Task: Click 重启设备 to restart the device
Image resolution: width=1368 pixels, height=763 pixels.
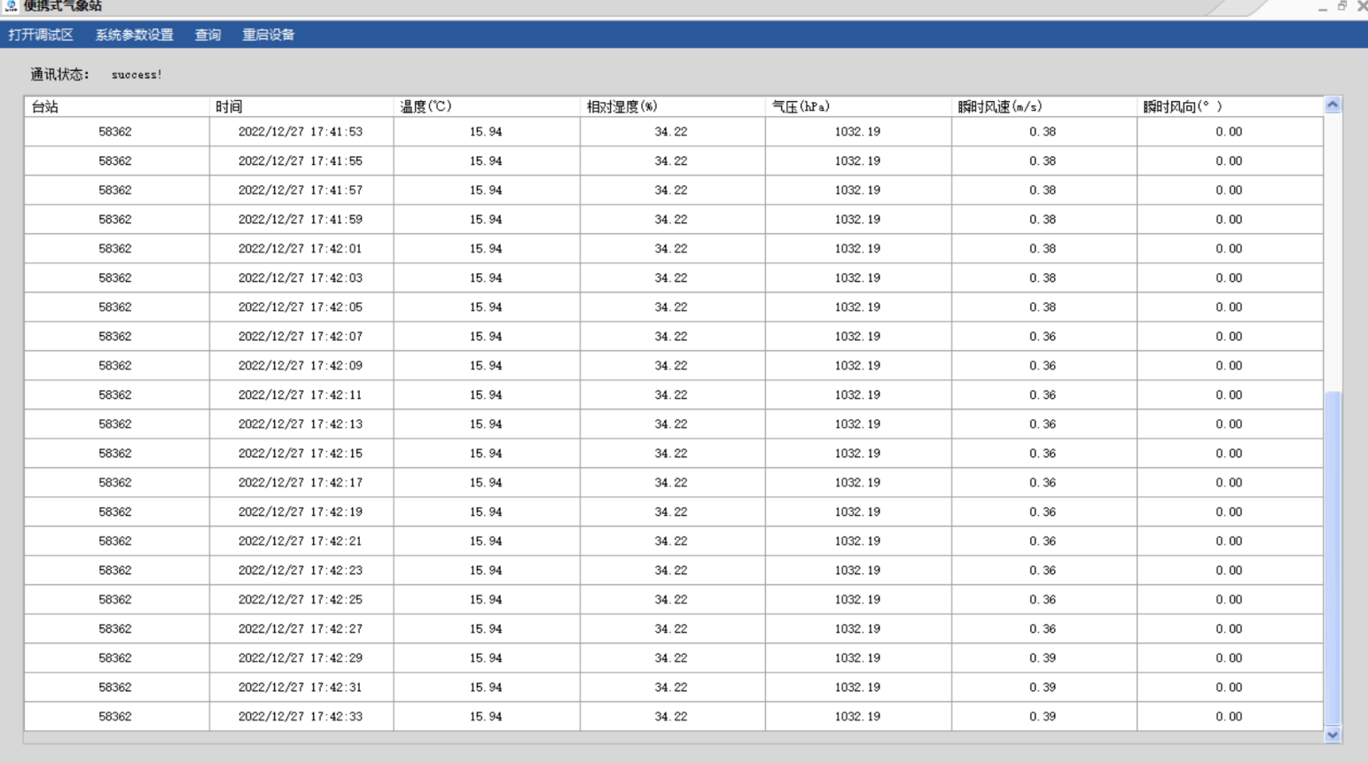Action: click(x=268, y=35)
